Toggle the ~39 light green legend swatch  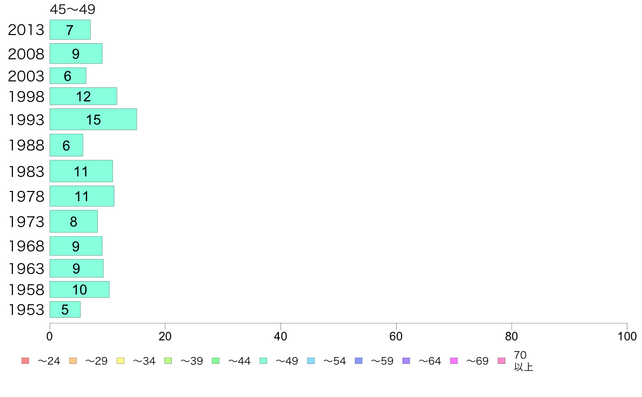168,361
